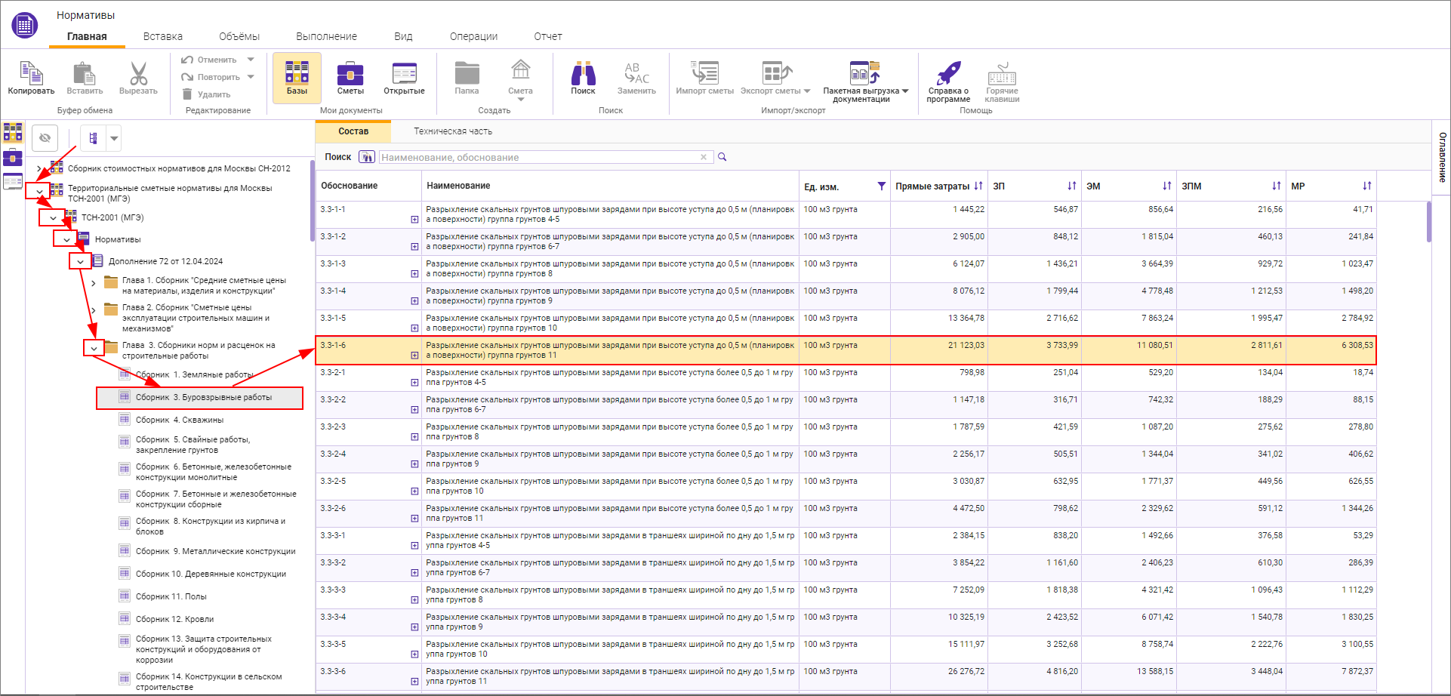Toggle sort on МР column

coord(1367,186)
